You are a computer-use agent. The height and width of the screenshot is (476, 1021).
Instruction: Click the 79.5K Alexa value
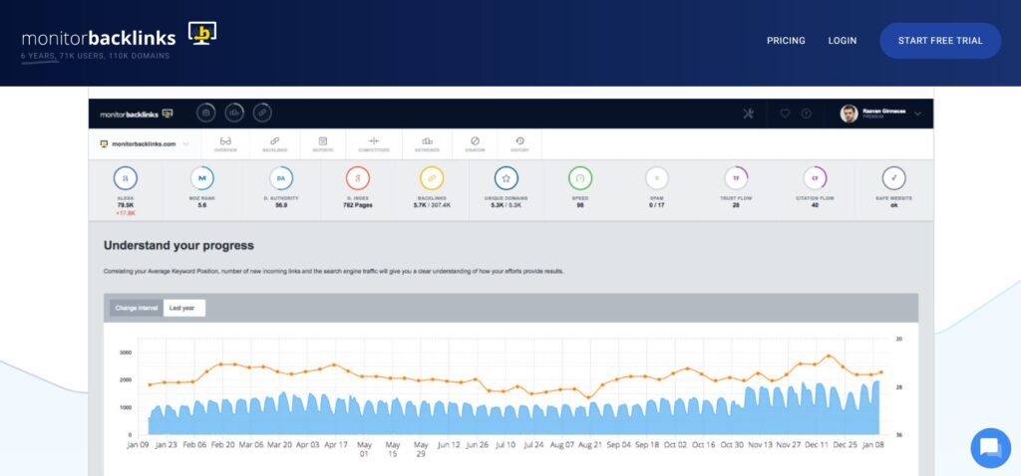point(126,205)
